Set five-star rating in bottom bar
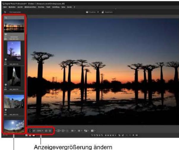This screenshot has height=150, width=179. (115, 135)
